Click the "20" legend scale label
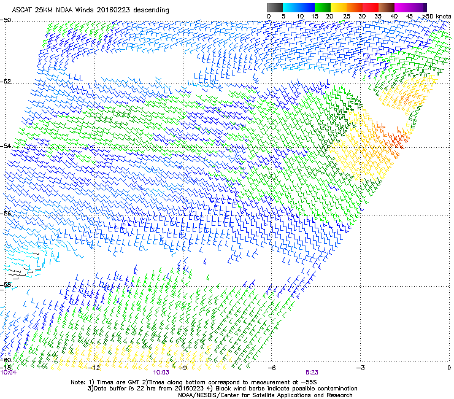454x399 pixels. click(x=330, y=17)
